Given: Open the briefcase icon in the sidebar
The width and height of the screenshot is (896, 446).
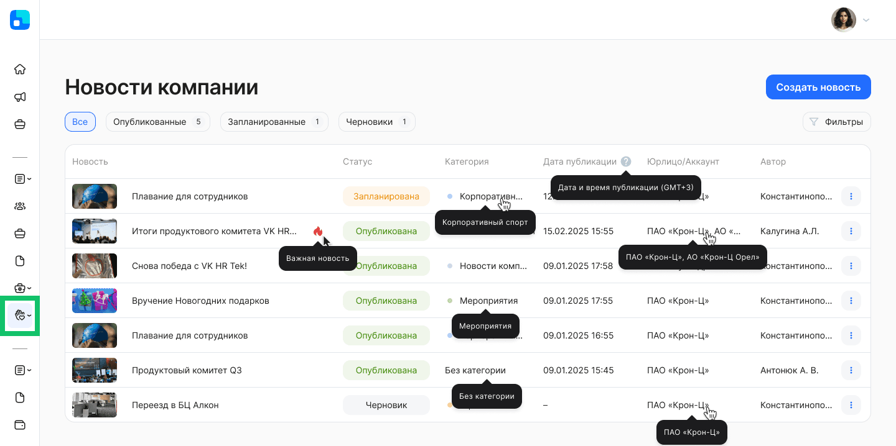Looking at the screenshot, I should click(x=19, y=124).
